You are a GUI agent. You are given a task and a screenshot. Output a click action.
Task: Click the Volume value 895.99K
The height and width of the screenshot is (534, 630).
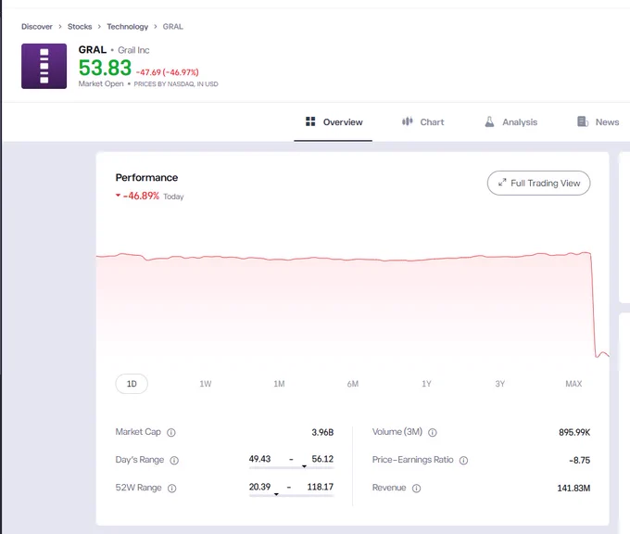[x=574, y=432]
